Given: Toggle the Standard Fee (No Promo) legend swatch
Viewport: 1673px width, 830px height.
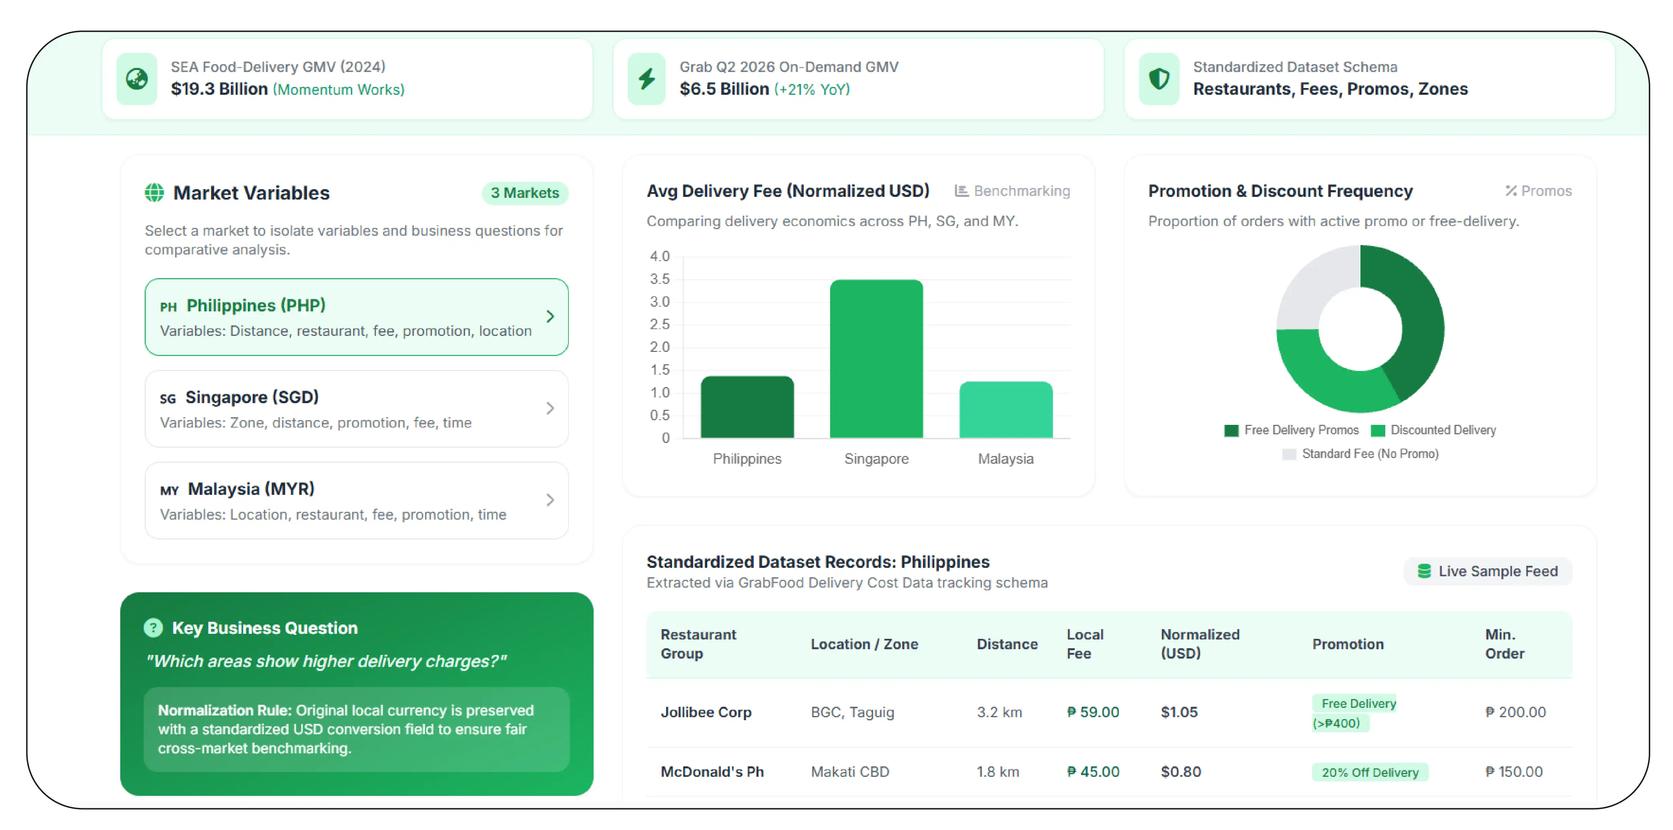Looking at the screenshot, I should pyautogui.click(x=1288, y=454).
